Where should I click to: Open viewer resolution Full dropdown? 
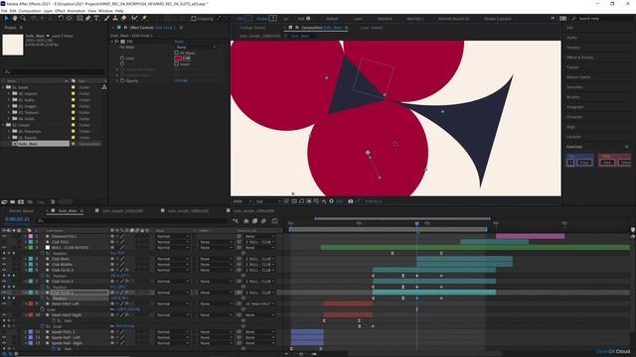tap(268, 201)
